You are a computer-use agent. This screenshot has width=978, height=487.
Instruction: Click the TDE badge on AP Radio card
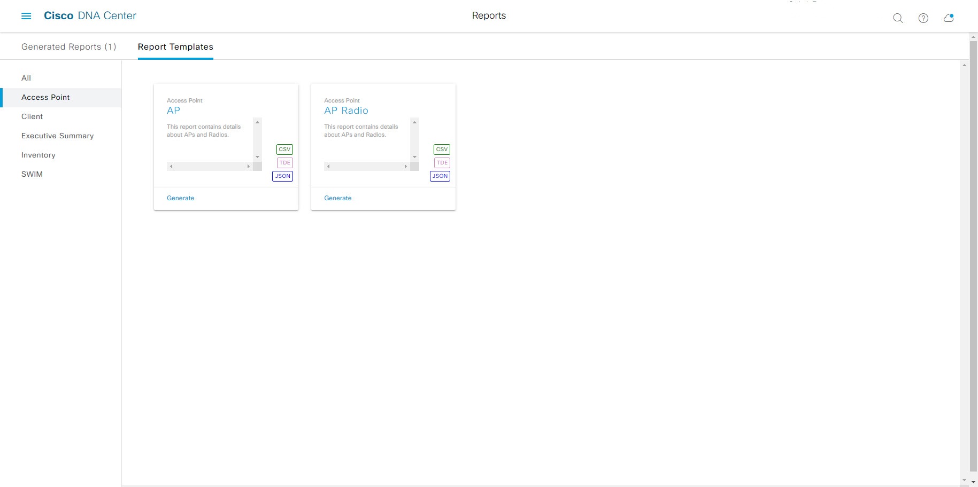(x=442, y=163)
